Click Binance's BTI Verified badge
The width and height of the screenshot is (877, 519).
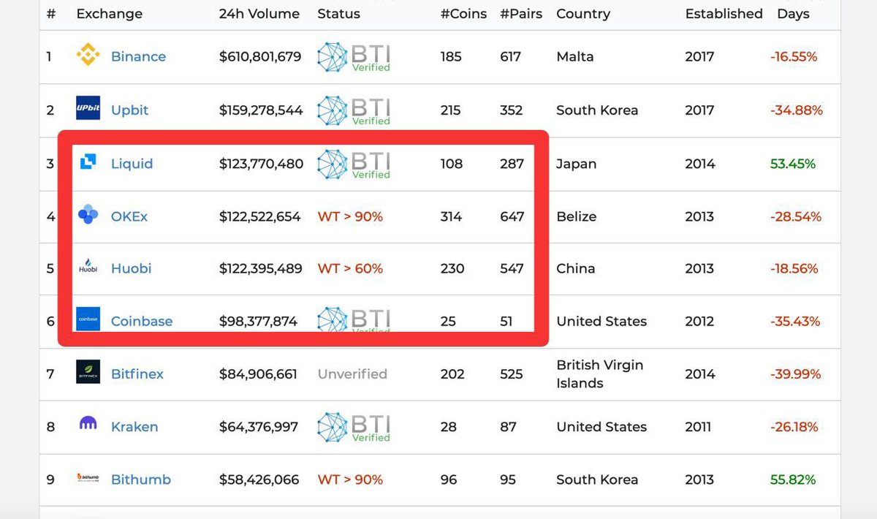(354, 57)
